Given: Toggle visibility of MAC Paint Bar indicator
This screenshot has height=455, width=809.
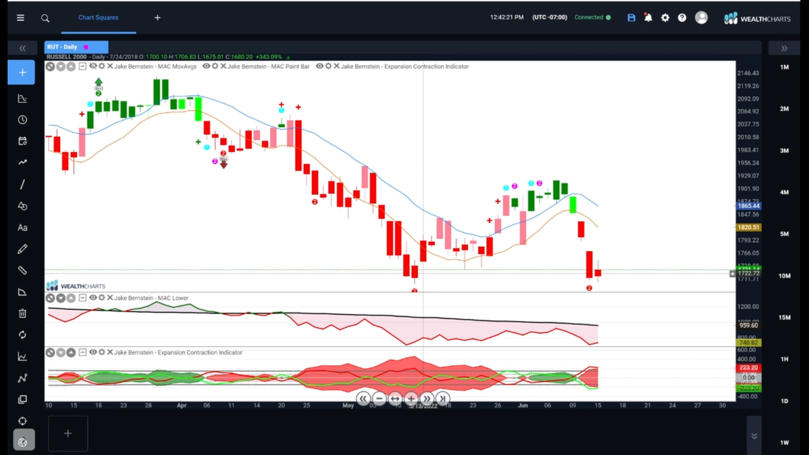Looking at the screenshot, I should coord(206,66).
